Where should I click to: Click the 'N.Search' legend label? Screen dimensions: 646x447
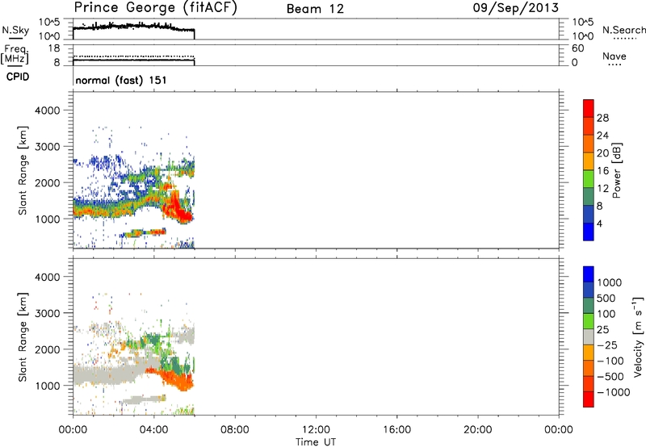point(624,30)
